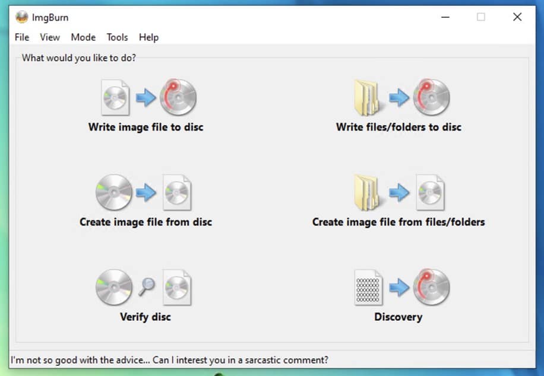Choose 'Write files/folders to disc' label

click(398, 127)
